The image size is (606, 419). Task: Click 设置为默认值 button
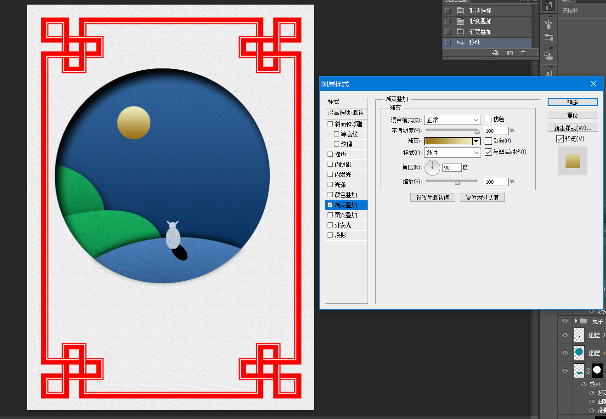(433, 198)
